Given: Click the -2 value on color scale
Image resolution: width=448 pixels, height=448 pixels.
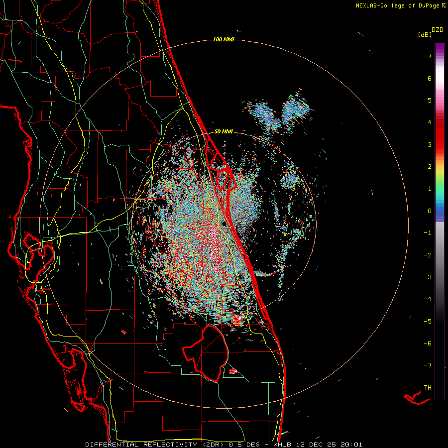Looking at the screenshot, I should pyautogui.click(x=428, y=255).
